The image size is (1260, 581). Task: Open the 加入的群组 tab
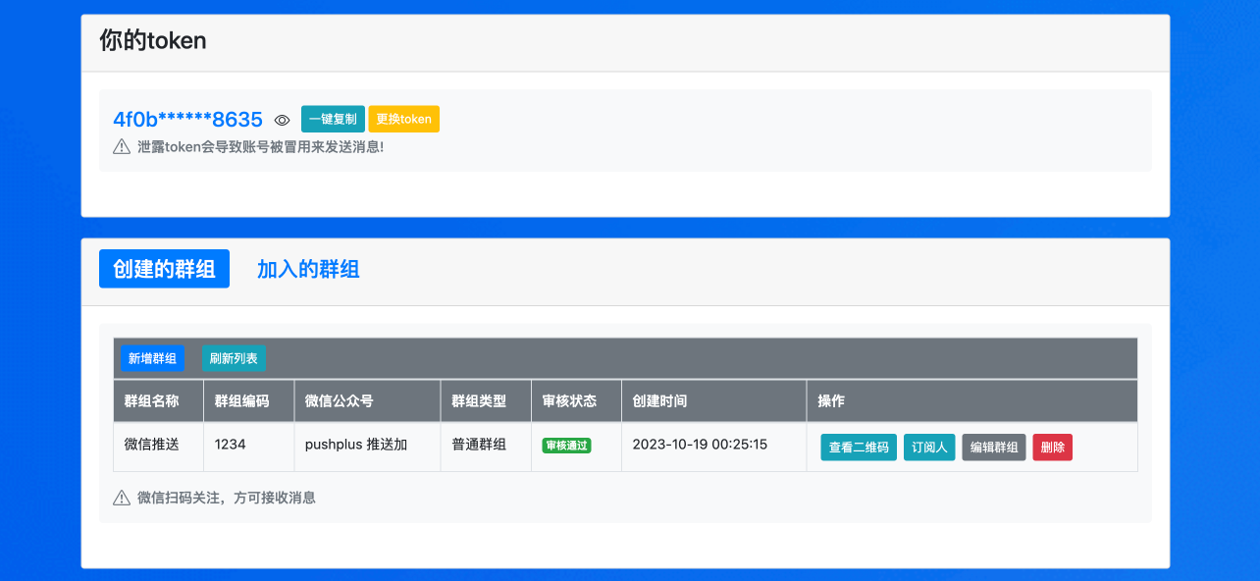click(x=308, y=269)
